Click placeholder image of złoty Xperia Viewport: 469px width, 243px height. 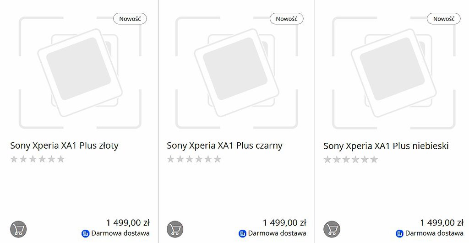(80, 72)
